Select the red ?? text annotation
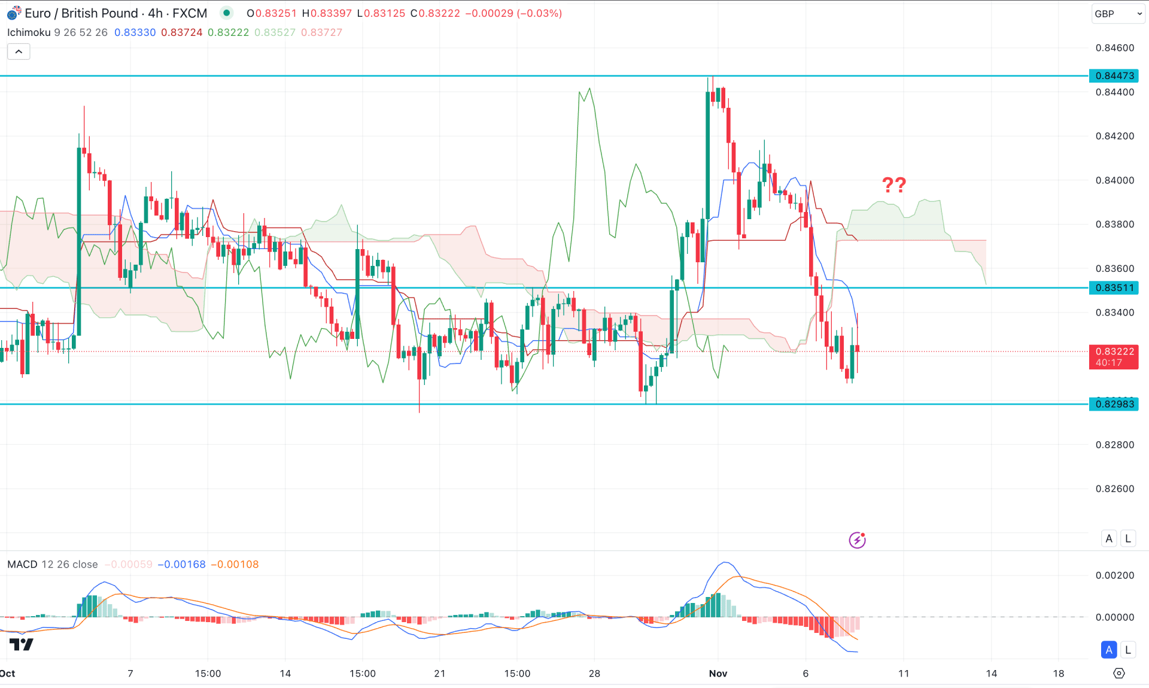 click(x=894, y=184)
